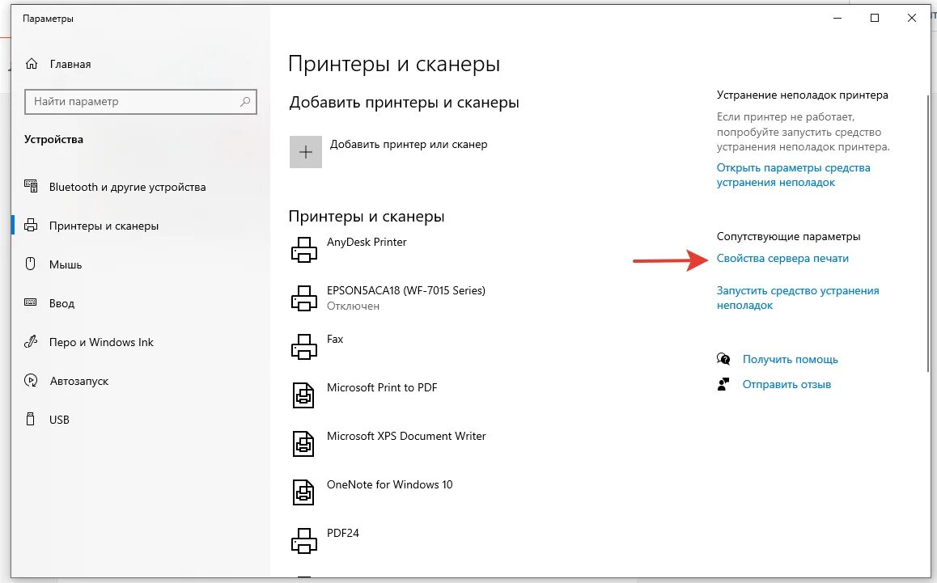Click the vertical scrollbar on right edge
This screenshot has width=937, height=583.
pyautogui.click(x=928, y=233)
